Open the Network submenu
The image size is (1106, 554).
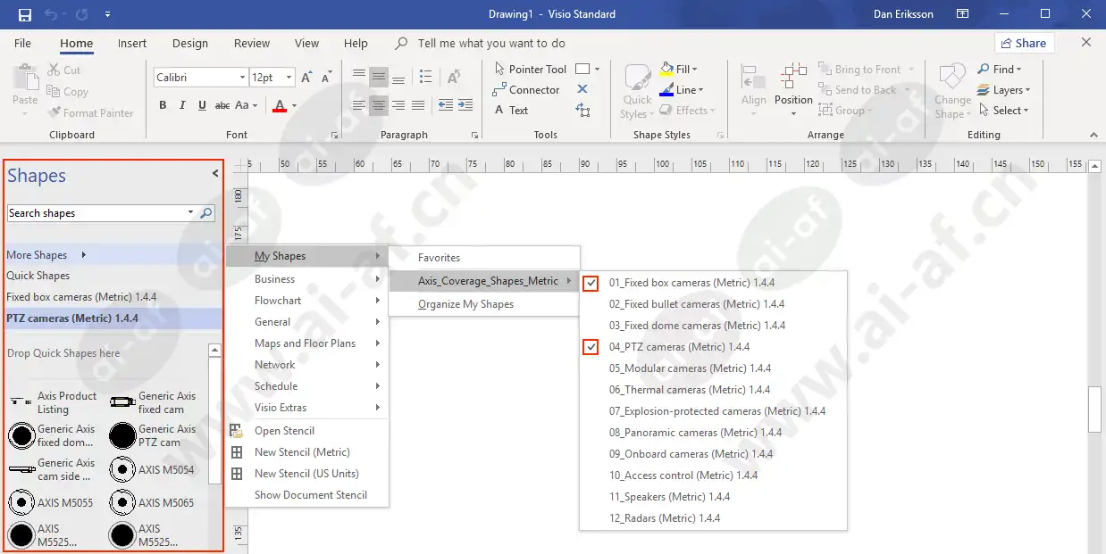pyautogui.click(x=307, y=365)
